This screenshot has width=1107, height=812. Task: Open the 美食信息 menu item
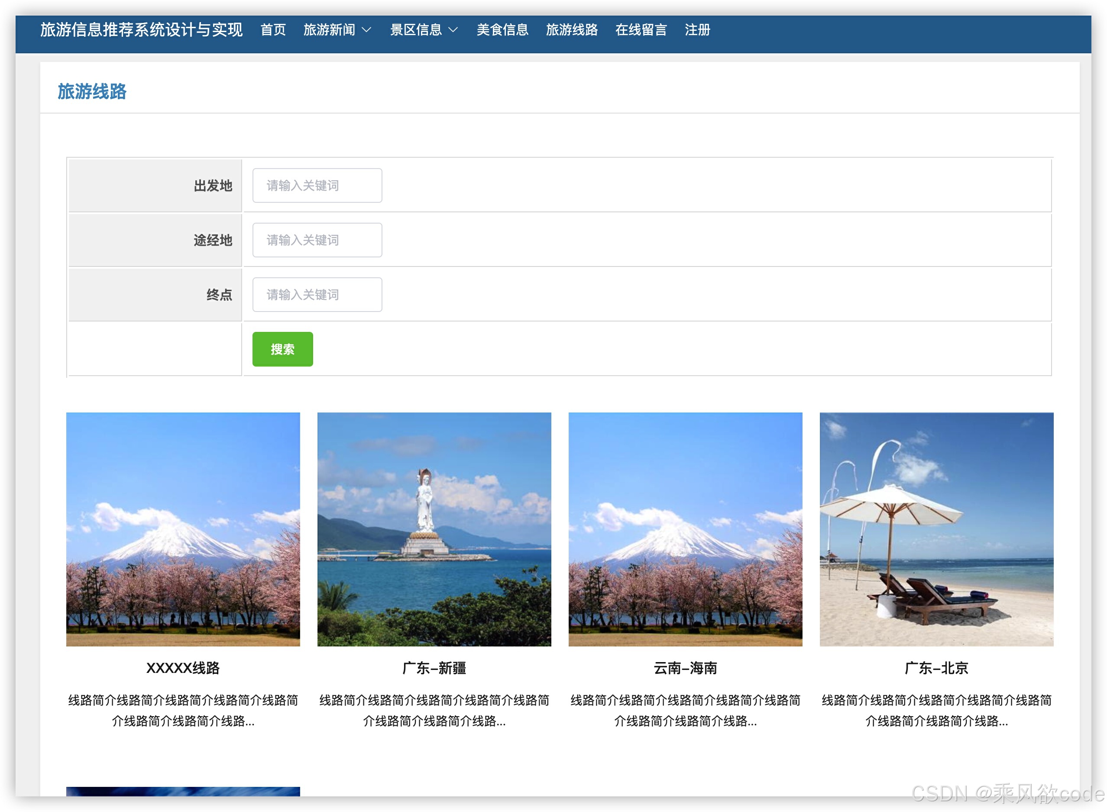(x=503, y=30)
